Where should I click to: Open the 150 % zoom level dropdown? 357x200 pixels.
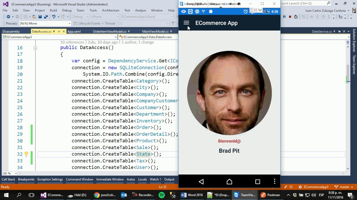pos(9,173)
